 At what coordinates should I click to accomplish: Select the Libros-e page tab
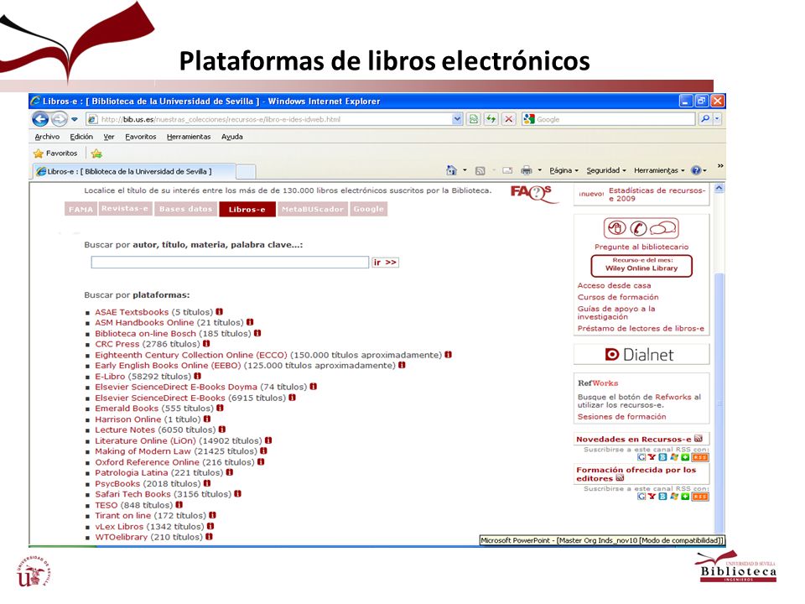247,210
